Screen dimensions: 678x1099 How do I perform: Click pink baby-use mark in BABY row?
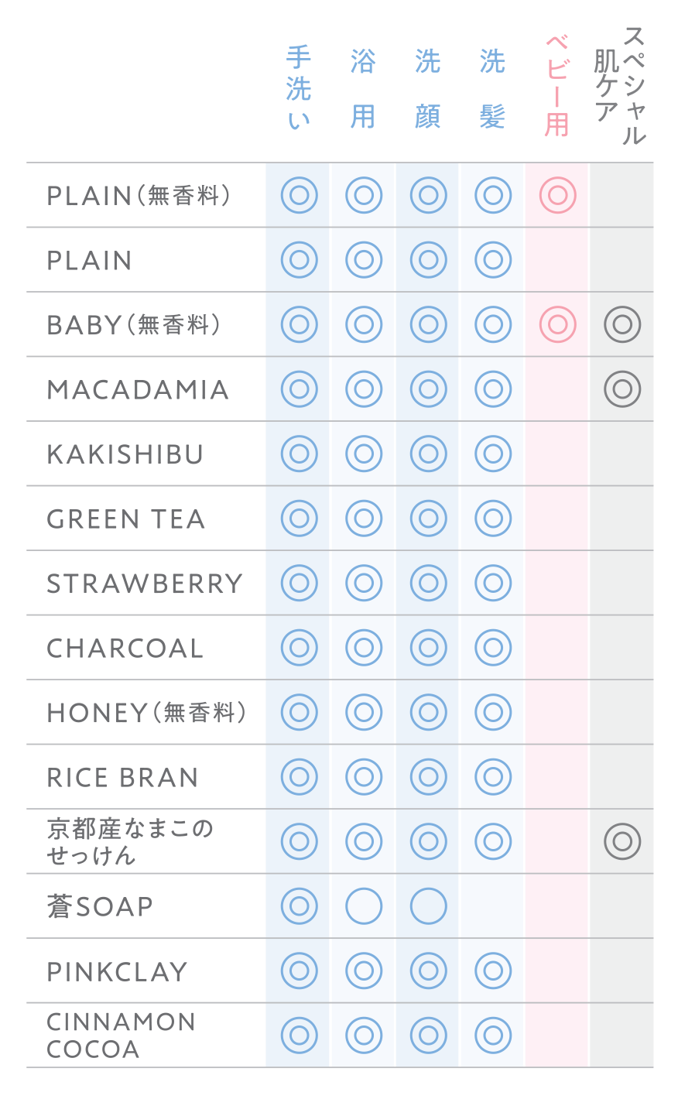coord(557,324)
